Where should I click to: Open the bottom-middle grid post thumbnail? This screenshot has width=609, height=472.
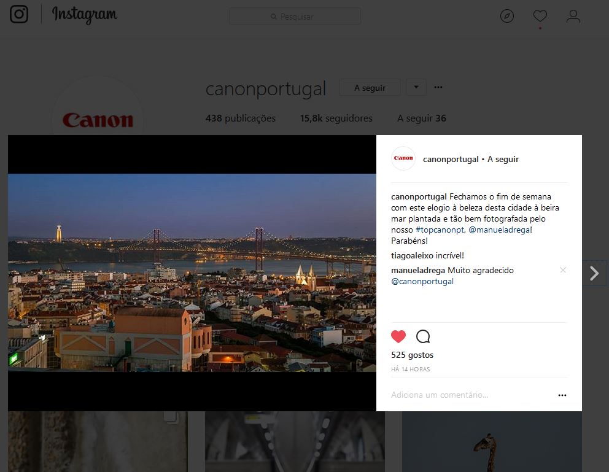295,442
